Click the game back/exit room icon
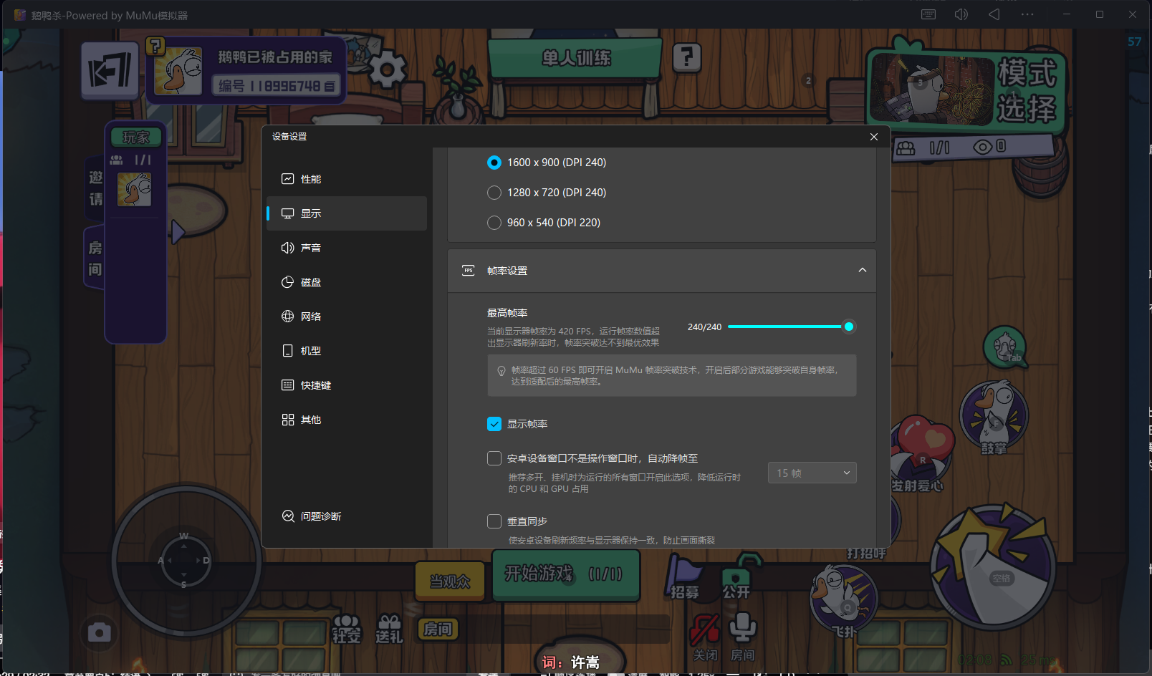 (x=110, y=71)
